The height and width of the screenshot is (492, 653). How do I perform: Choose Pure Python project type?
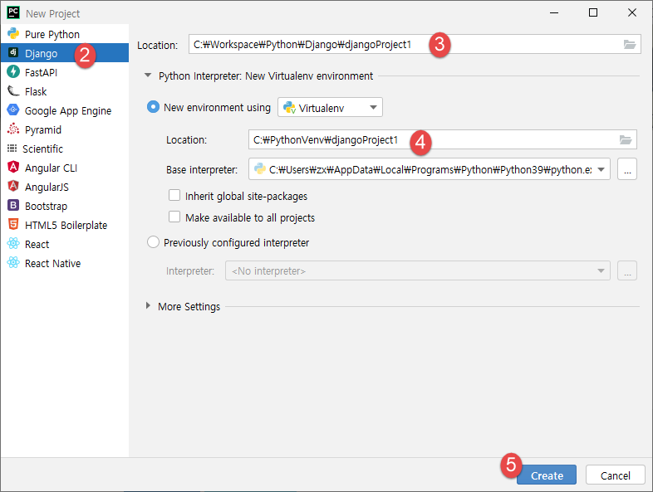[x=65, y=34]
